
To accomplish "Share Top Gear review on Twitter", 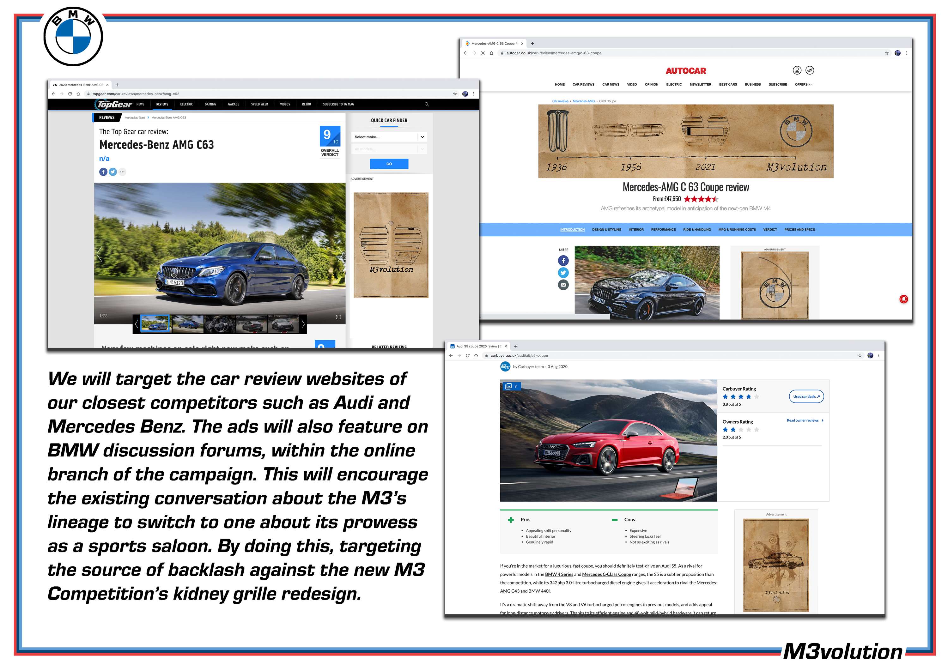I will 113,172.
